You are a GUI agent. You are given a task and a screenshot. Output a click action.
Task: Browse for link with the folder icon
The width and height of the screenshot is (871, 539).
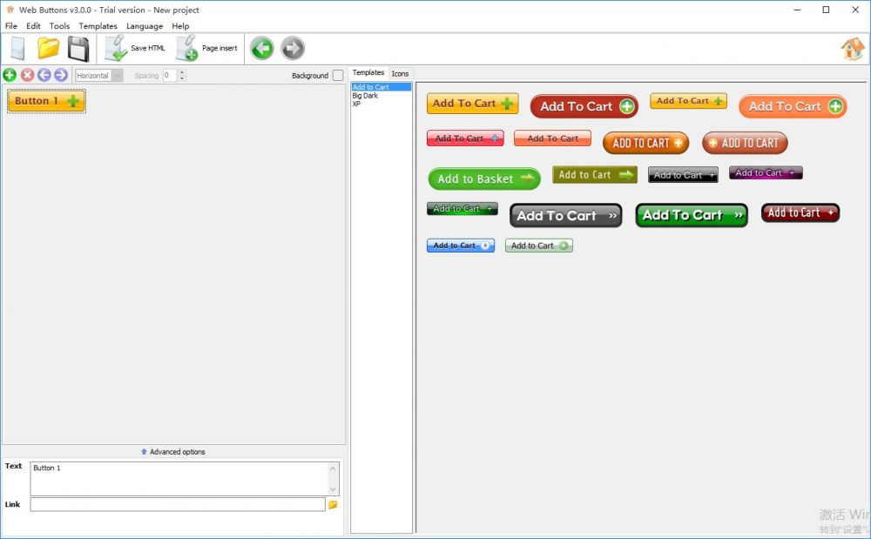click(333, 504)
